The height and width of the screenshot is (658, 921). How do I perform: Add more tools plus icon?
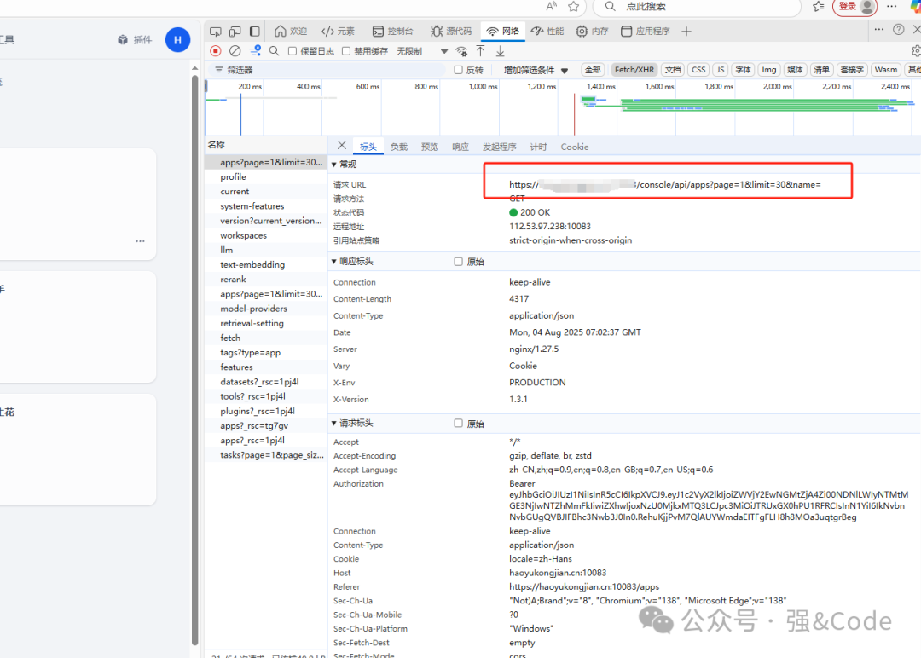pyautogui.click(x=686, y=31)
